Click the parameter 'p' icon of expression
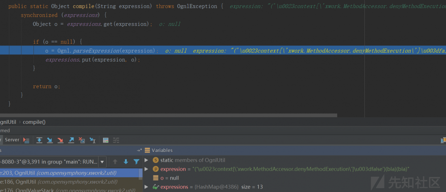 point(156,169)
